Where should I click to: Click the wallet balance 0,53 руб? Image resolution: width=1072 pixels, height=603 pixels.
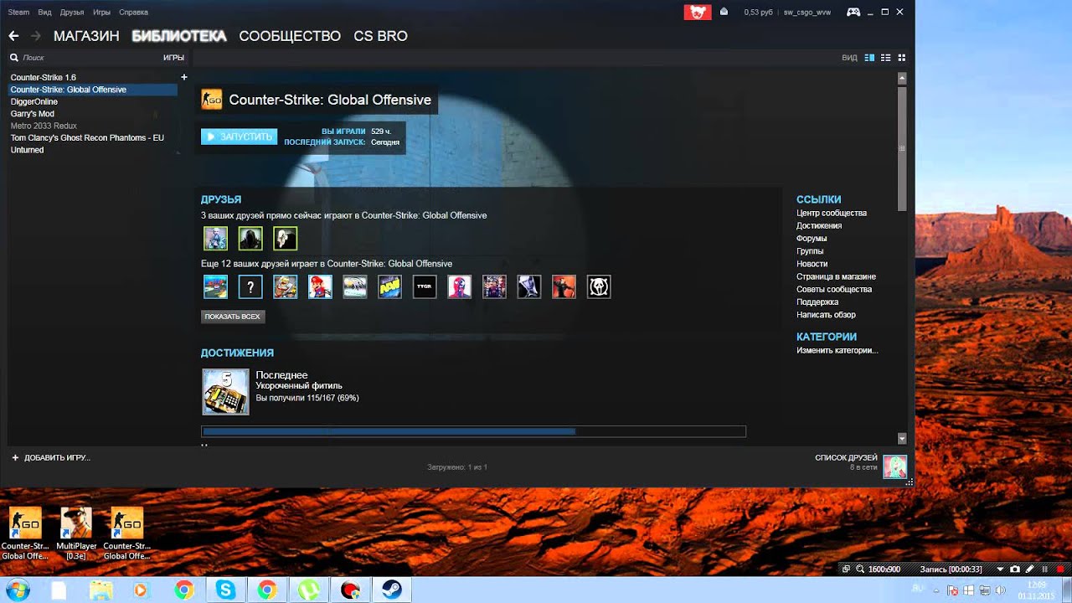(x=758, y=13)
